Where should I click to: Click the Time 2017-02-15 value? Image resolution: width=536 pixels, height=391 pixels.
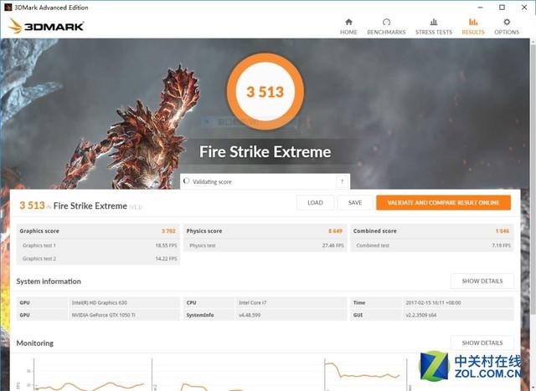[433, 302]
